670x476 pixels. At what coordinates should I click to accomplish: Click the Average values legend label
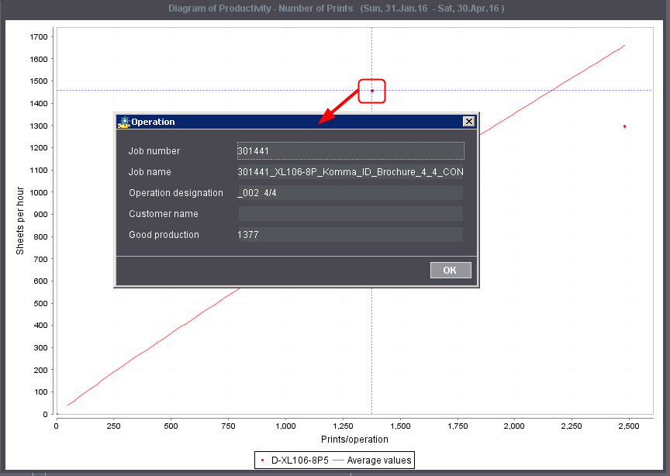pyautogui.click(x=378, y=460)
